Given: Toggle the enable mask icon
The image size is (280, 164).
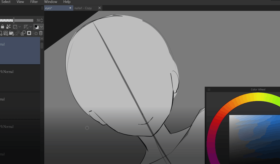Looking at the screenshot, I should tap(15, 27).
